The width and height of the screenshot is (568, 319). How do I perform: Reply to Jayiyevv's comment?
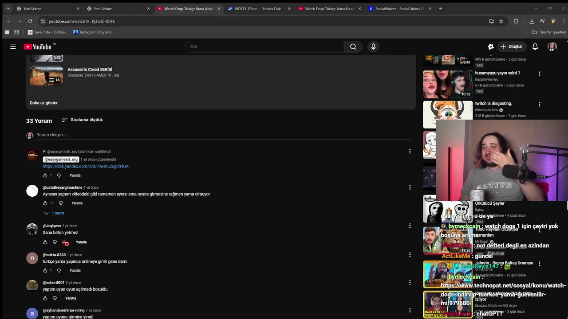pos(81,242)
